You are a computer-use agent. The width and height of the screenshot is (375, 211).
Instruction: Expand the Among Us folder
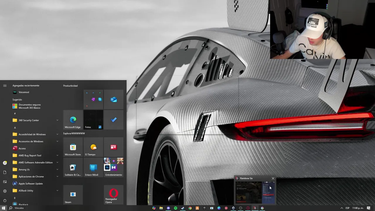pyautogui.click(x=35, y=169)
